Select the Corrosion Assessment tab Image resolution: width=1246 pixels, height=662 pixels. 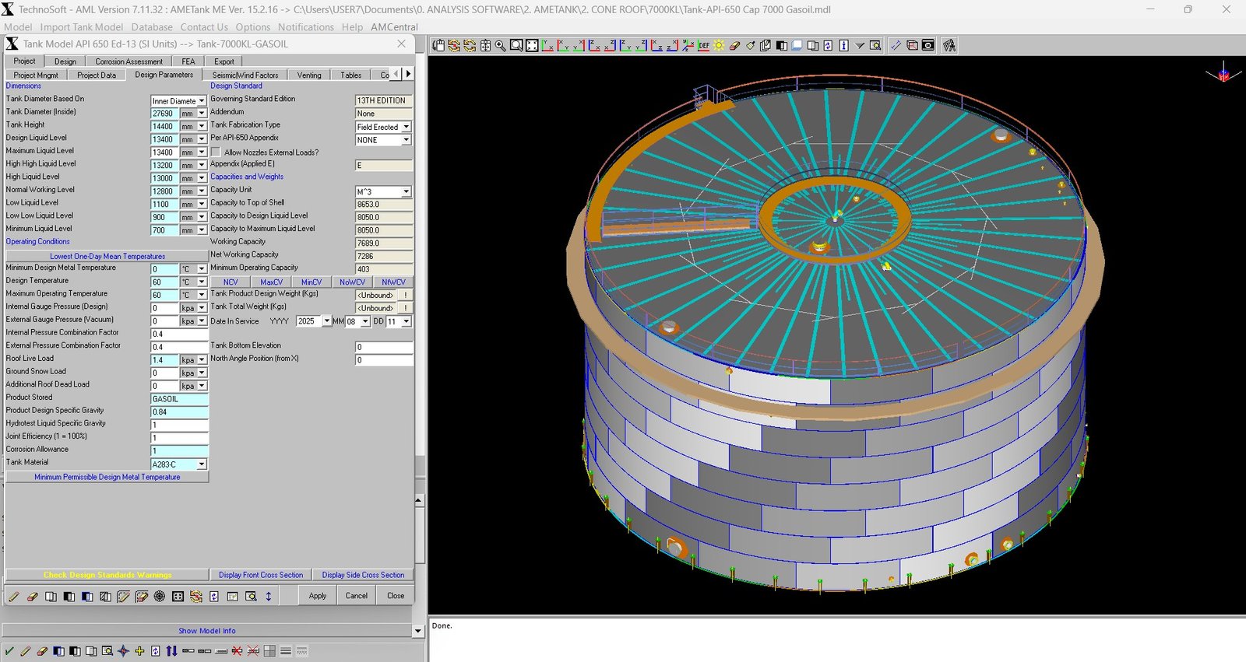[128, 61]
